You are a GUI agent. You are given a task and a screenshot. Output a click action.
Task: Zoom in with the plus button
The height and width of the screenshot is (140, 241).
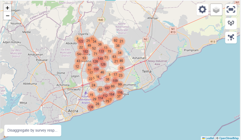click(x=7, y=8)
